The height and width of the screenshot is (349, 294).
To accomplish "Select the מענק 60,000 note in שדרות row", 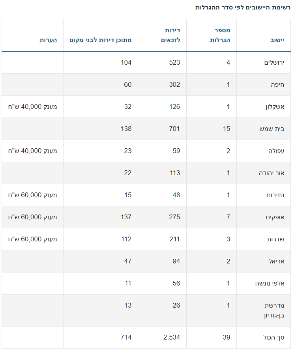I will [32, 239].
